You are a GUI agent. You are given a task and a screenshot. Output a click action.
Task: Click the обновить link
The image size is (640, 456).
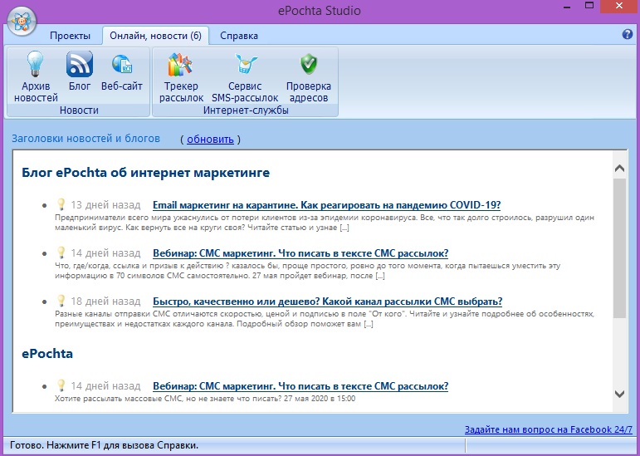pos(210,140)
